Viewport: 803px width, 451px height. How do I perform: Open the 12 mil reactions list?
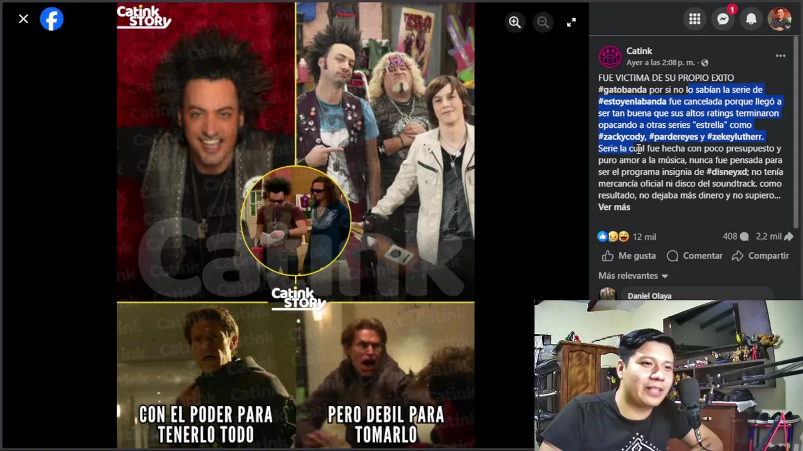644,237
